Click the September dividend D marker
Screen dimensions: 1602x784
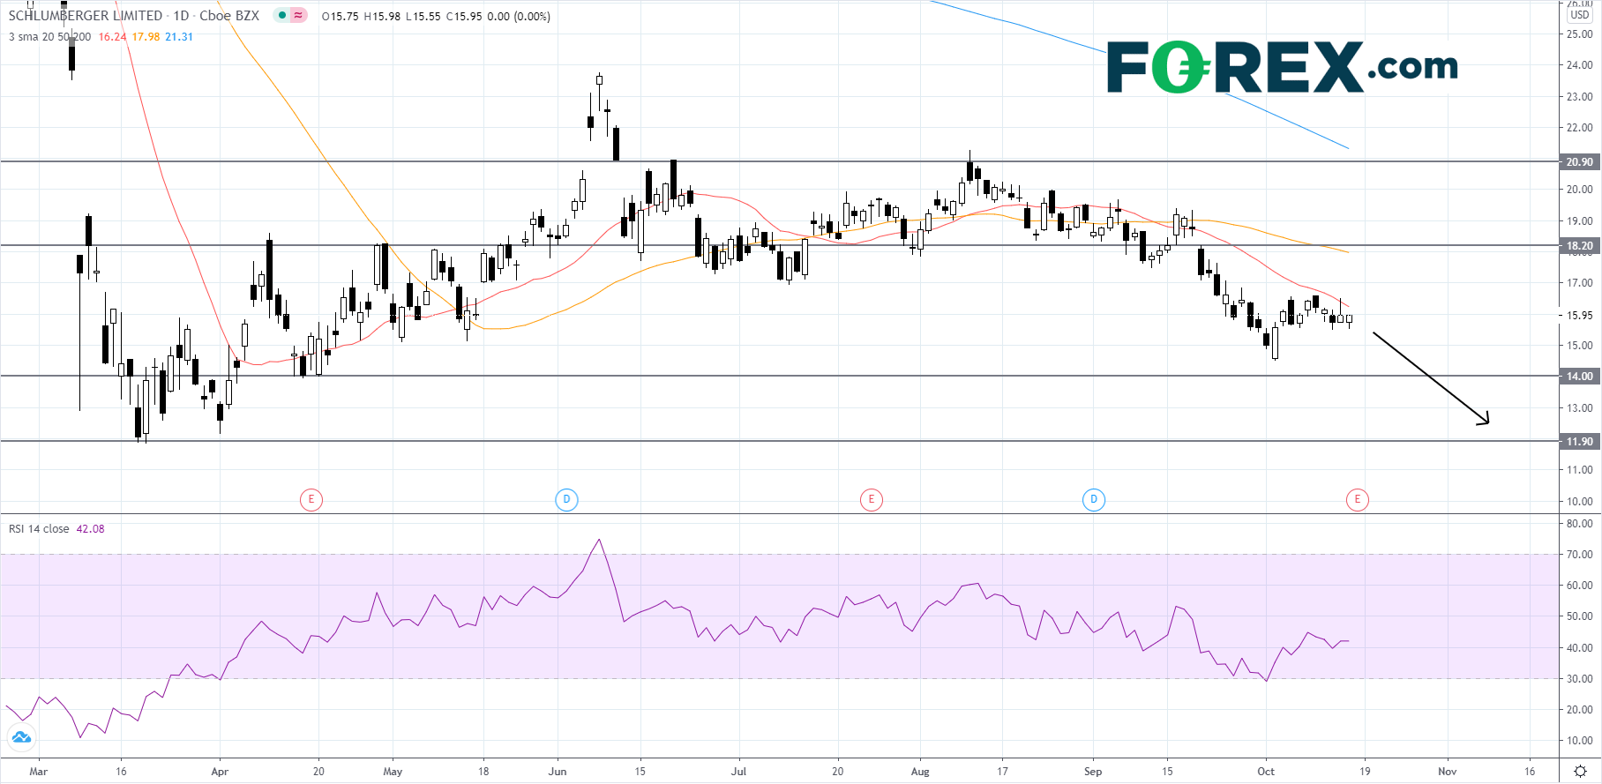pyautogui.click(x=1094, y=500)
